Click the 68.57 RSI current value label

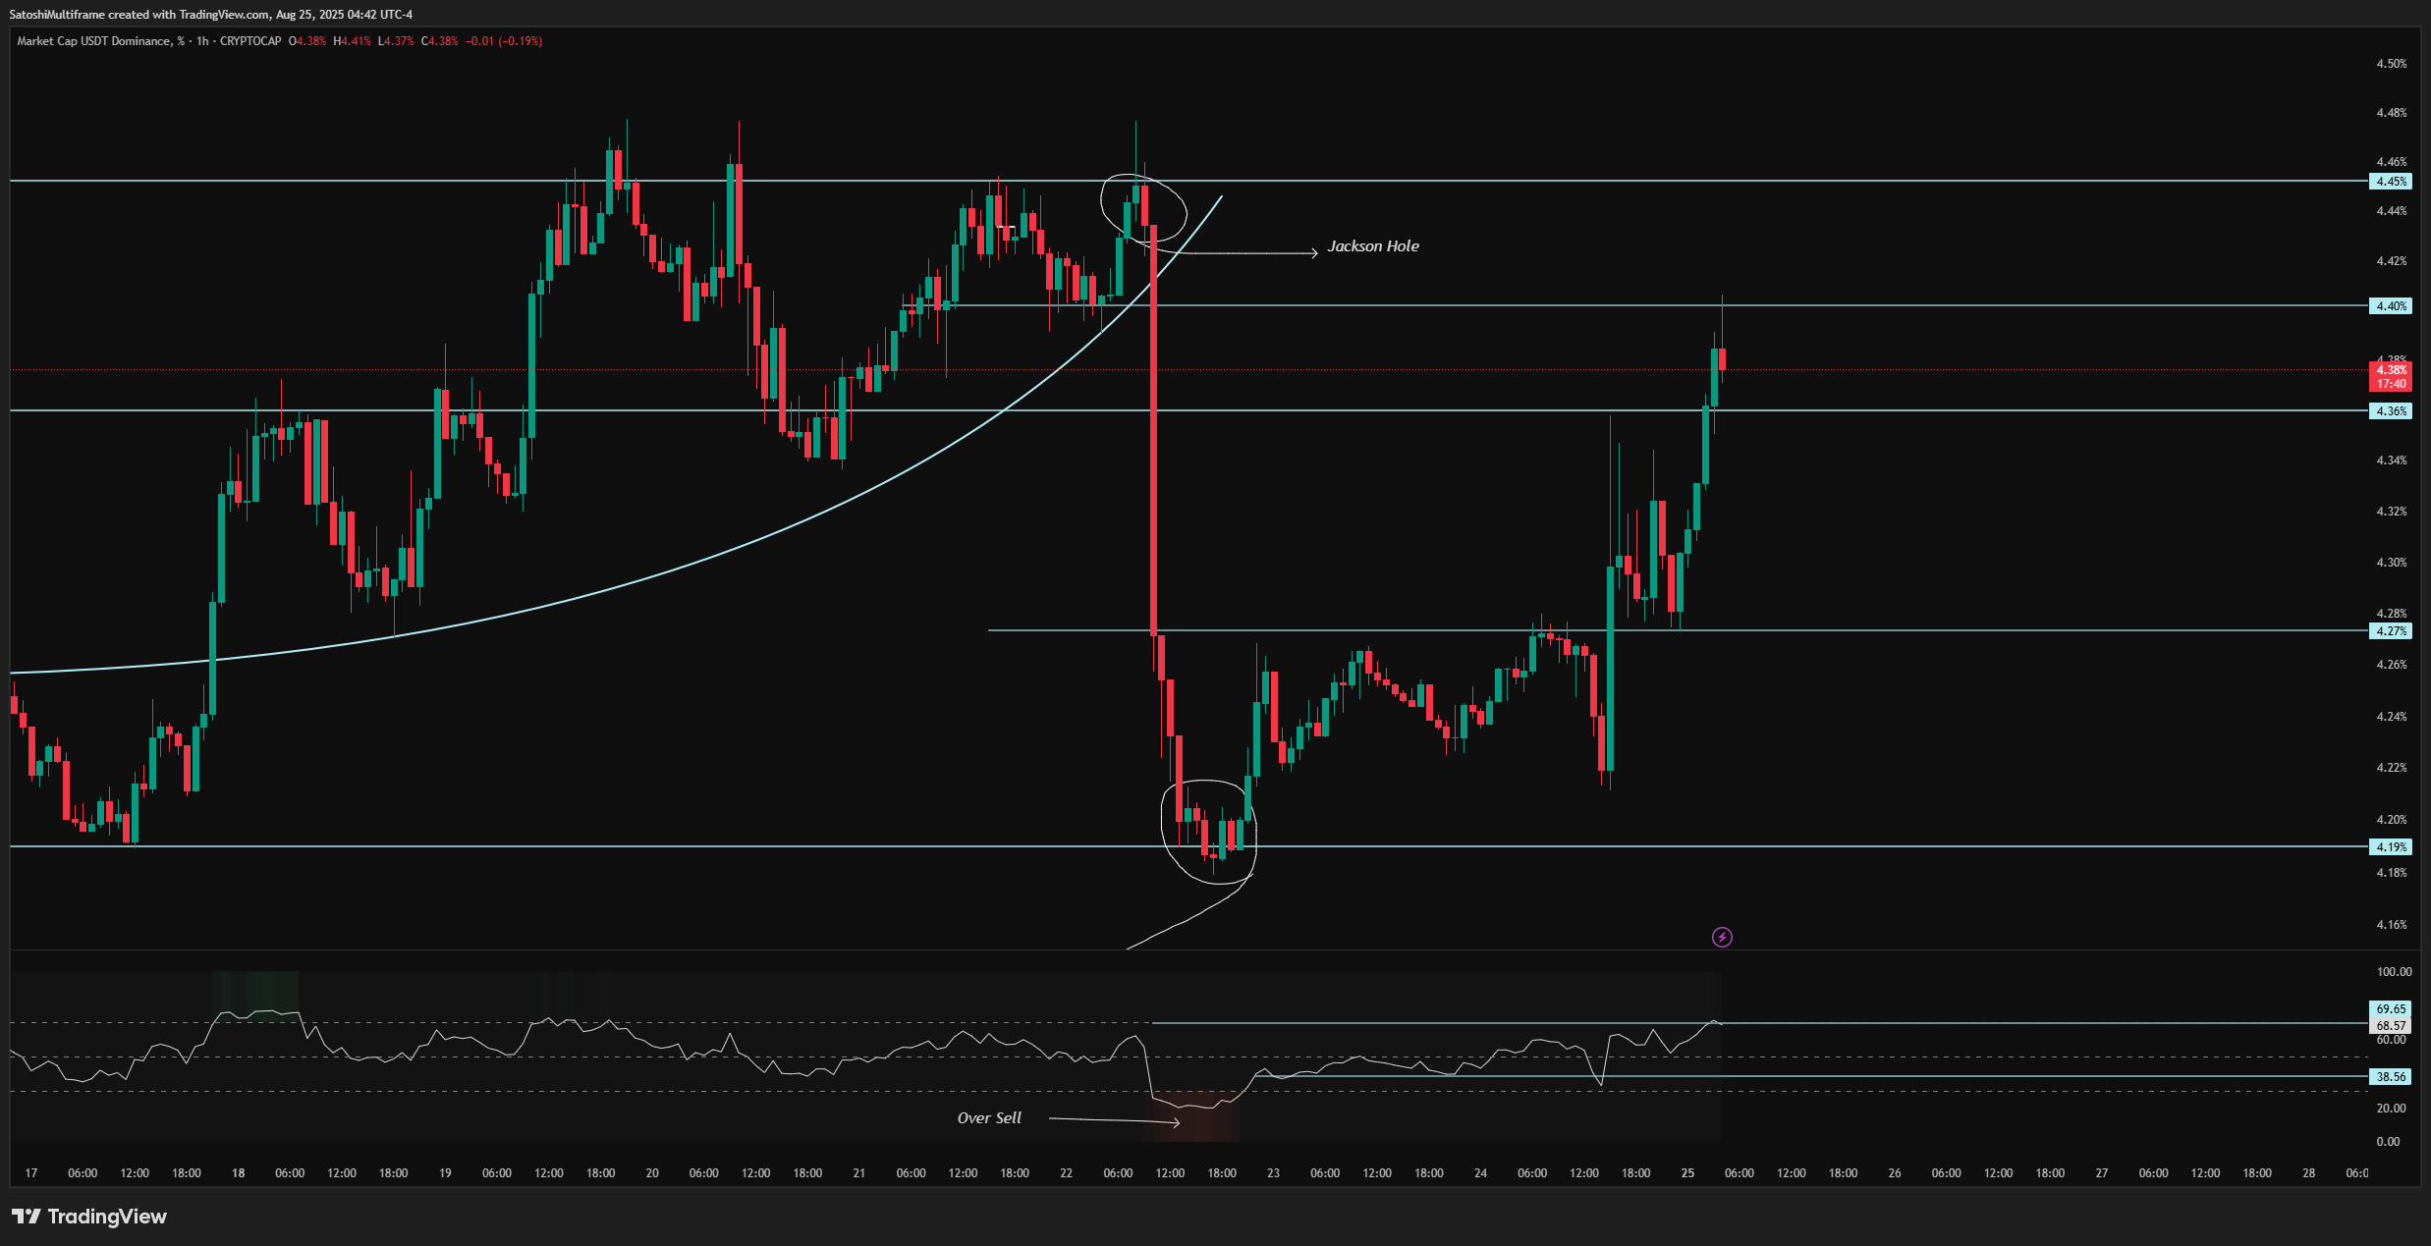point(2391,1025)
